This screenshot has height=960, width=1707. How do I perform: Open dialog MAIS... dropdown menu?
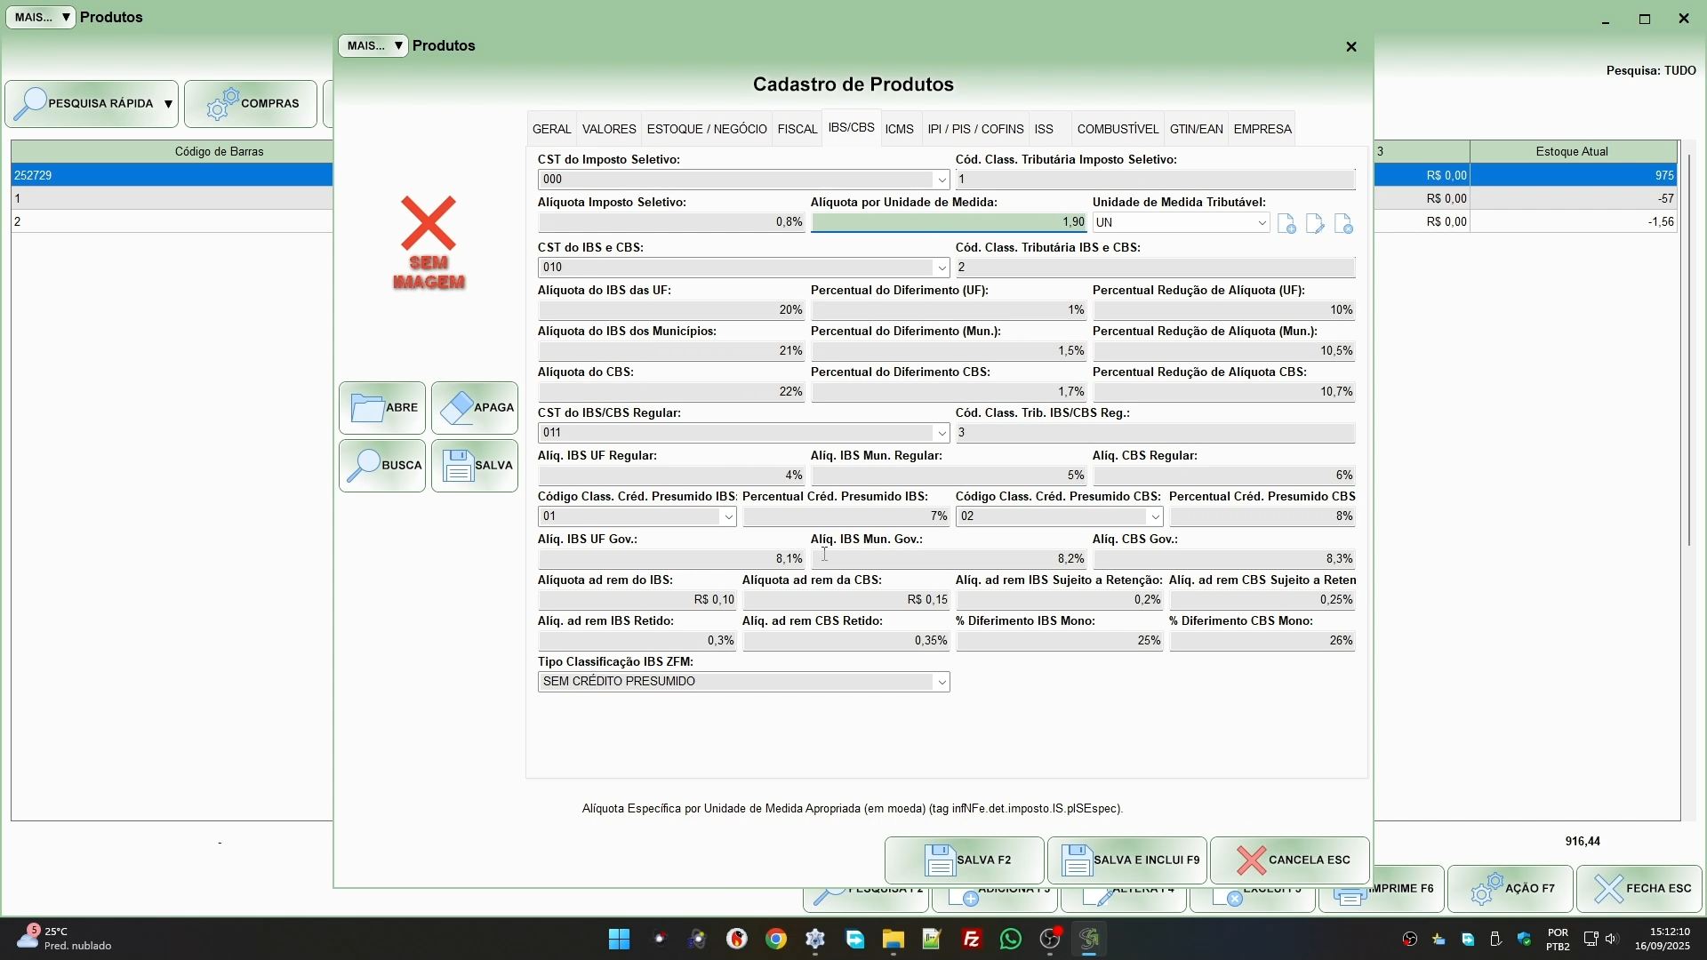click(373, 45)
